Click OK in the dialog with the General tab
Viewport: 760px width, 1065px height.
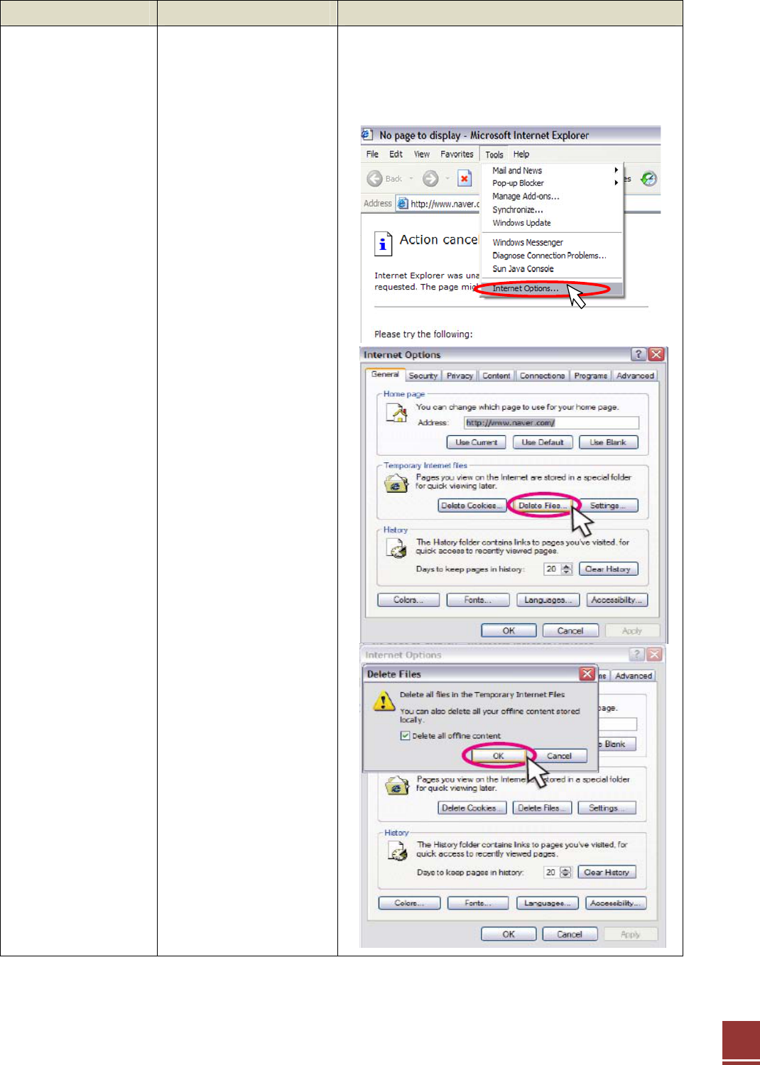pyautogui.click(x=509, y=630)
